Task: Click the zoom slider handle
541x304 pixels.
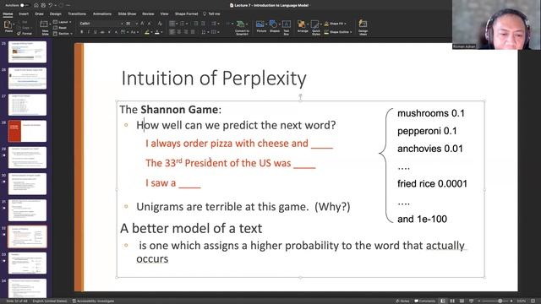Action: click(x=500, y=301)
